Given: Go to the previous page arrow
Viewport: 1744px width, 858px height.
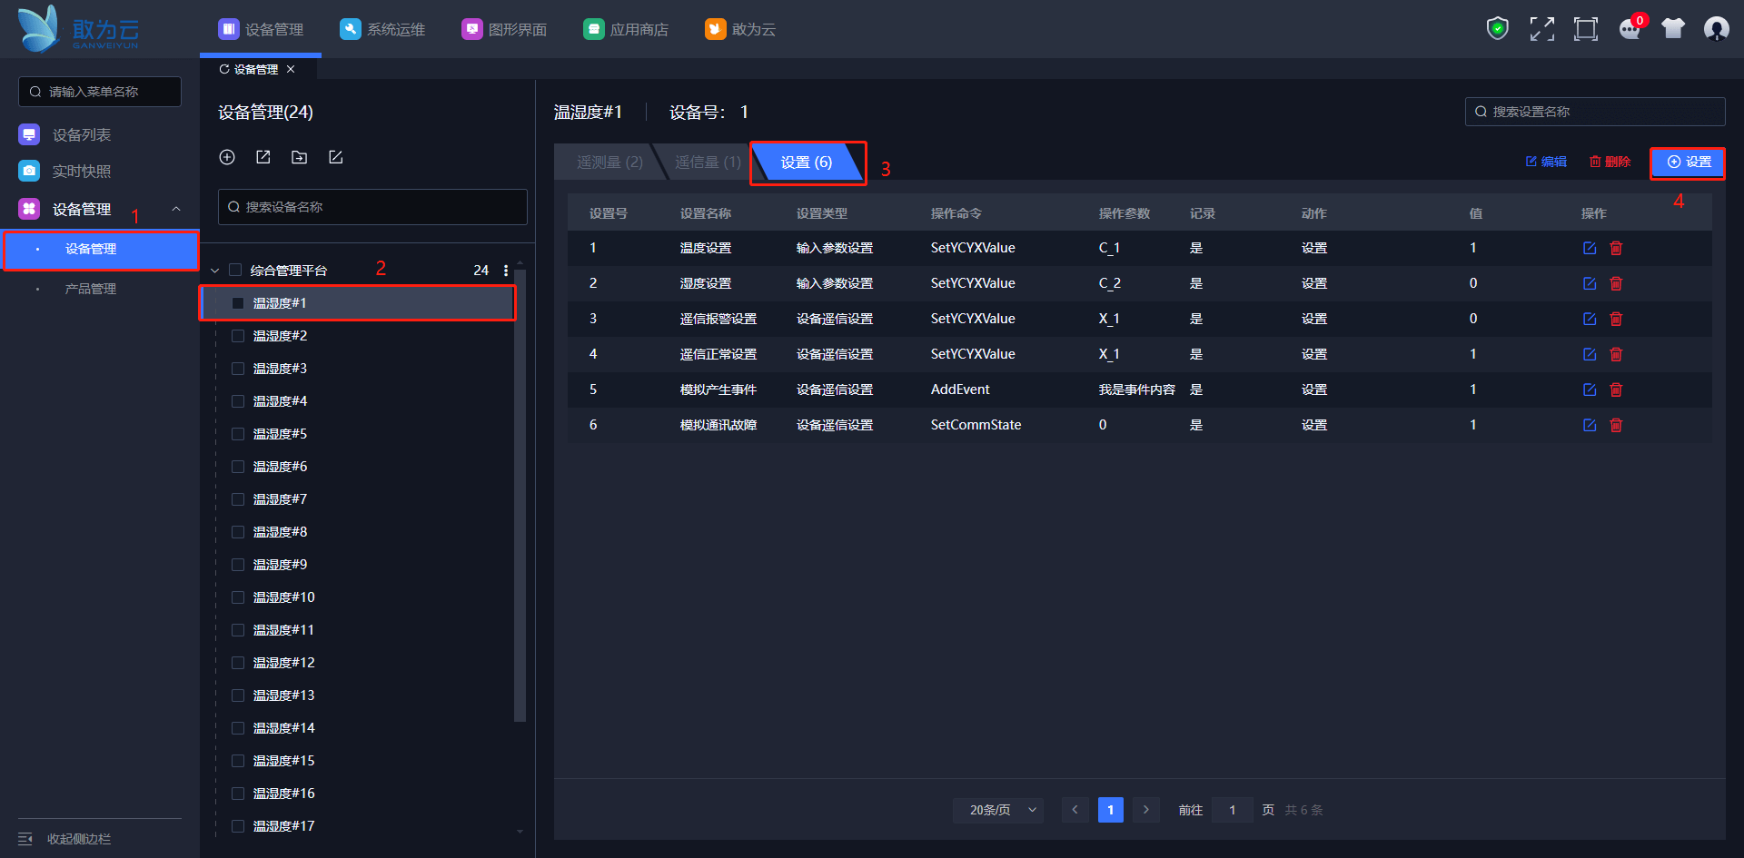Looking at the screenshot, I should click(x=1075, y=810).
